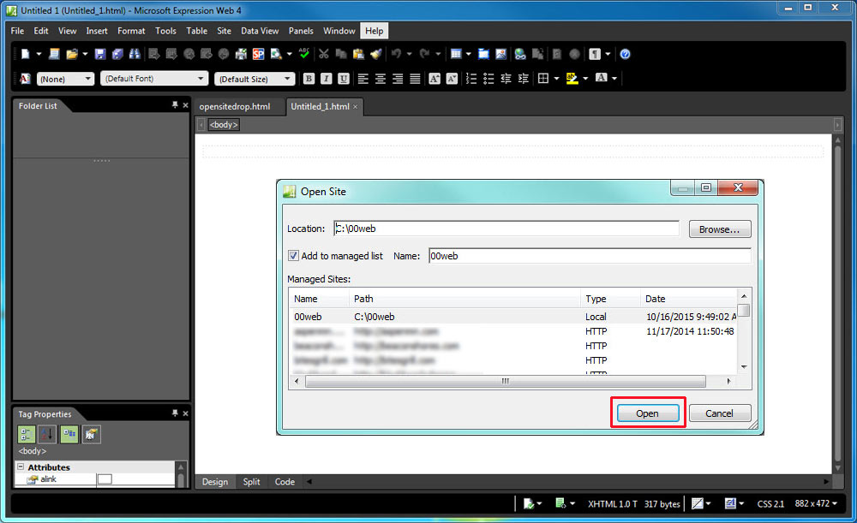The width and height of the screenshot is (857, 523).
Task: Click the Center alignment icon
Action: 380,79
